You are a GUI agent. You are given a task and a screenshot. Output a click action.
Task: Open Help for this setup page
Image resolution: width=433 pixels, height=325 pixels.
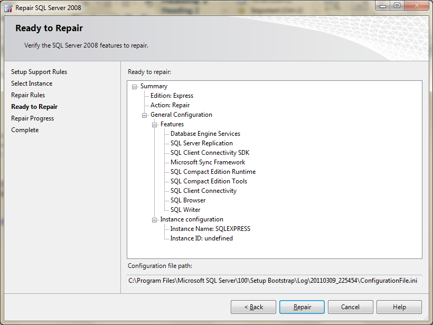[x=399, y=307]
